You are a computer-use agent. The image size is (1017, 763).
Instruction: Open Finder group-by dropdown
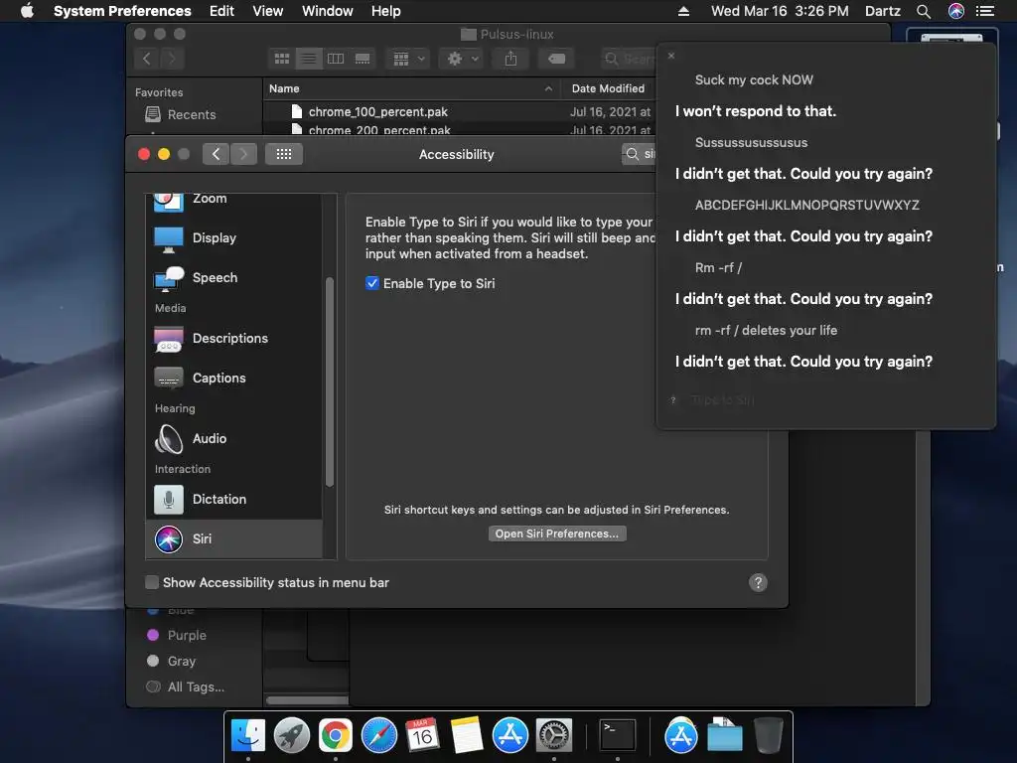point(408,59)
